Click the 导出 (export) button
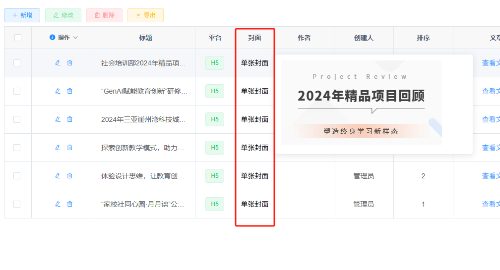This screenshot has height=270, width=500. (145, 15)
